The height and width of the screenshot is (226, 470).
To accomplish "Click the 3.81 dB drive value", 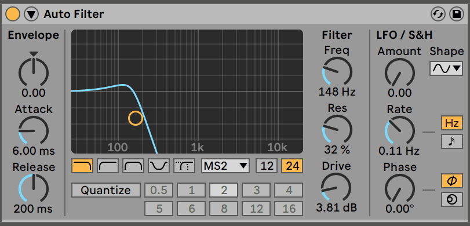I will (336, 207).
